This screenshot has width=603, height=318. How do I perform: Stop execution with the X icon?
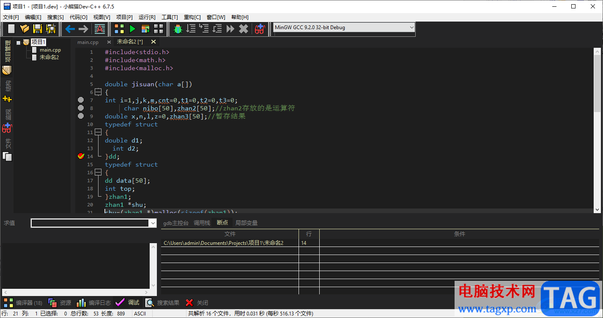tap(244, 29)
